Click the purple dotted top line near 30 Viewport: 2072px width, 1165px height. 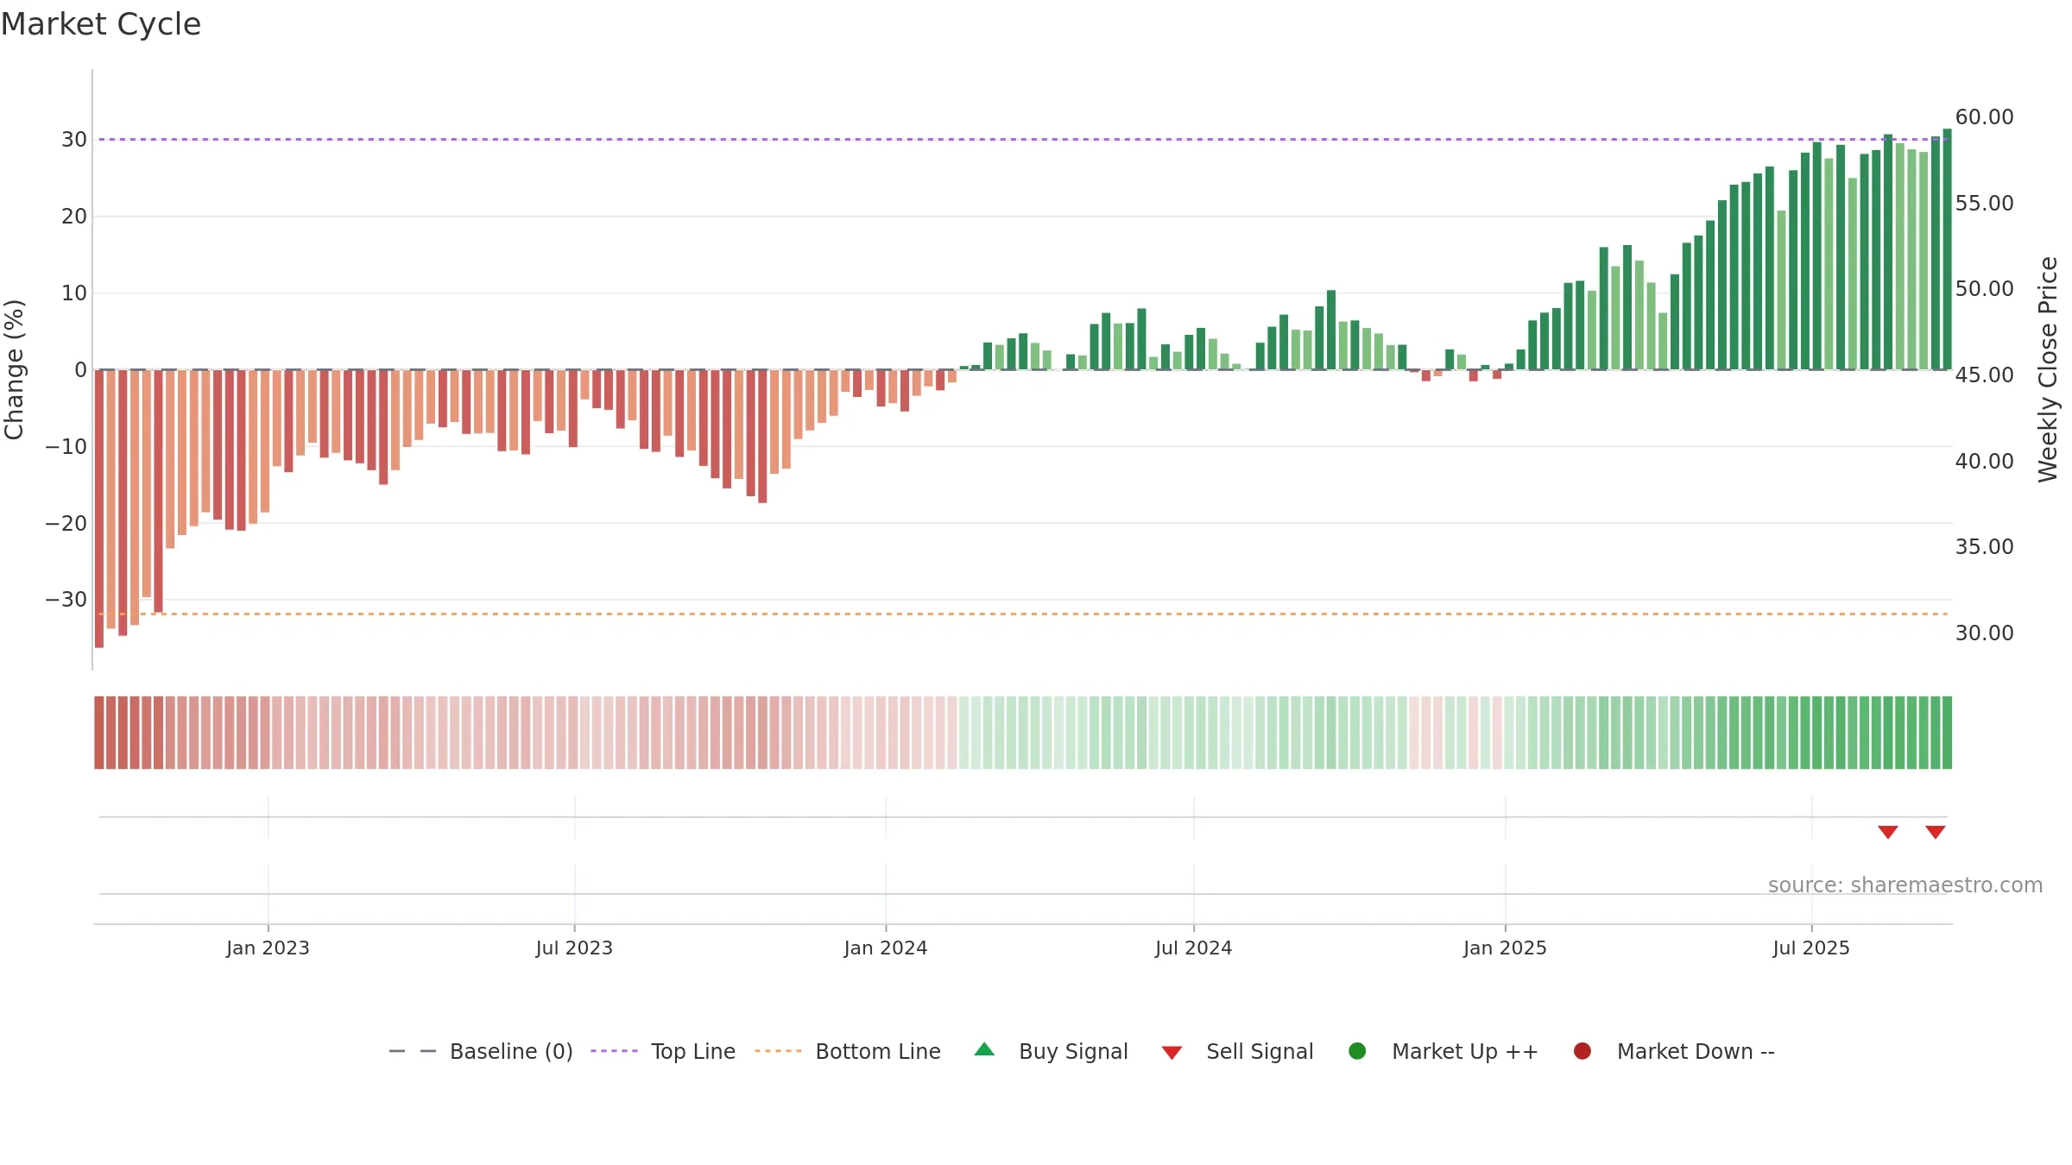point(1023,139)
